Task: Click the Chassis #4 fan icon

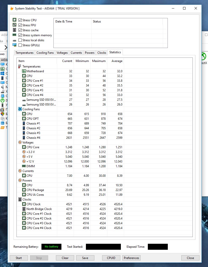Action: click(24, 137)
